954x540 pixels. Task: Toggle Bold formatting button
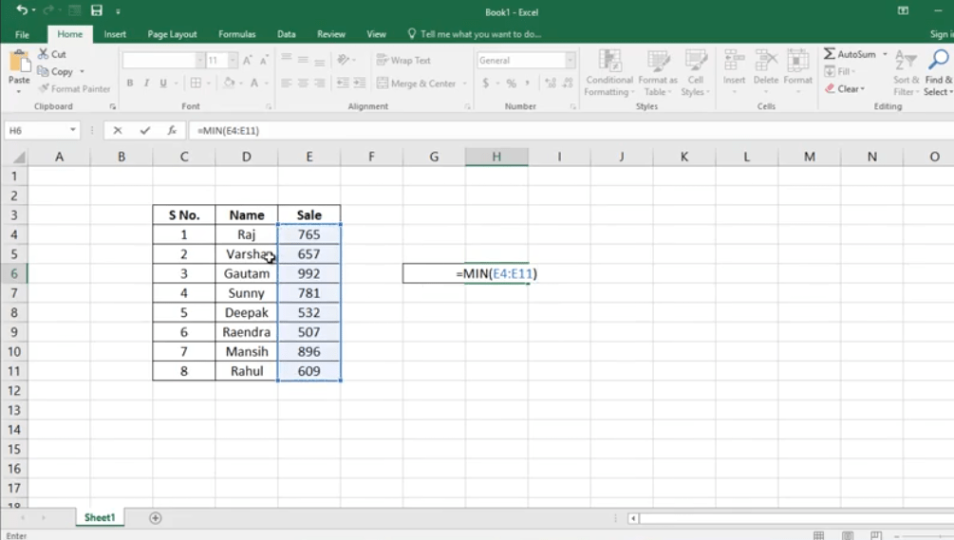point(130,84)
